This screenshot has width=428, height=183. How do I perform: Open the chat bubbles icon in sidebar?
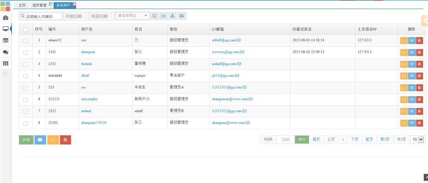(6, 52)
